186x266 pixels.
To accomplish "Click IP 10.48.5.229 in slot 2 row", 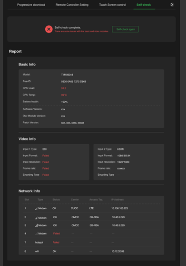I will click(118, 217).
